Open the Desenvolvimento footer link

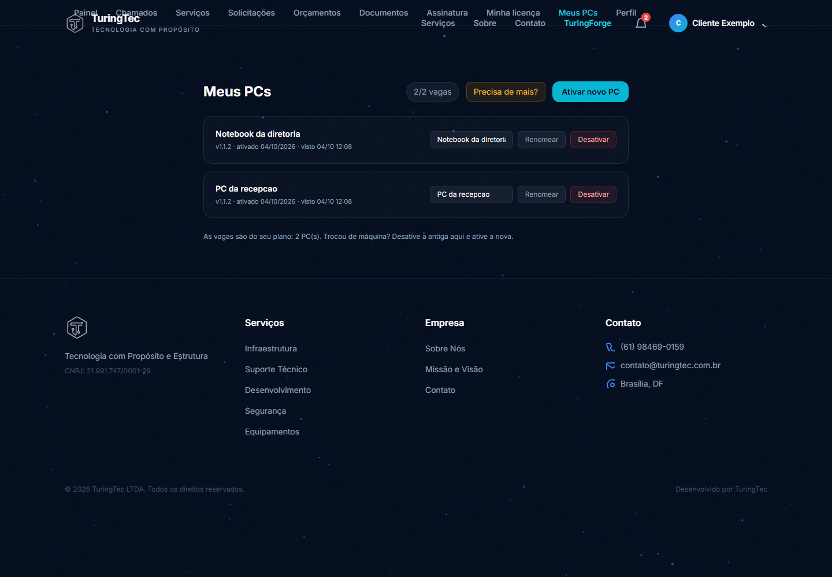278,390
